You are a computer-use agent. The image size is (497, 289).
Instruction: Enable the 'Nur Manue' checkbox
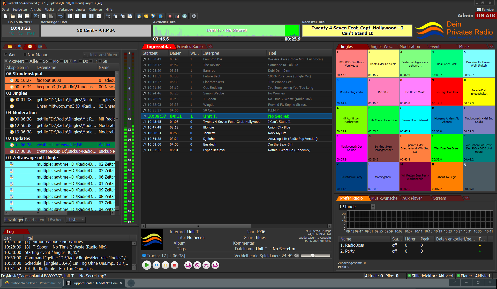(x=25, y=55)
